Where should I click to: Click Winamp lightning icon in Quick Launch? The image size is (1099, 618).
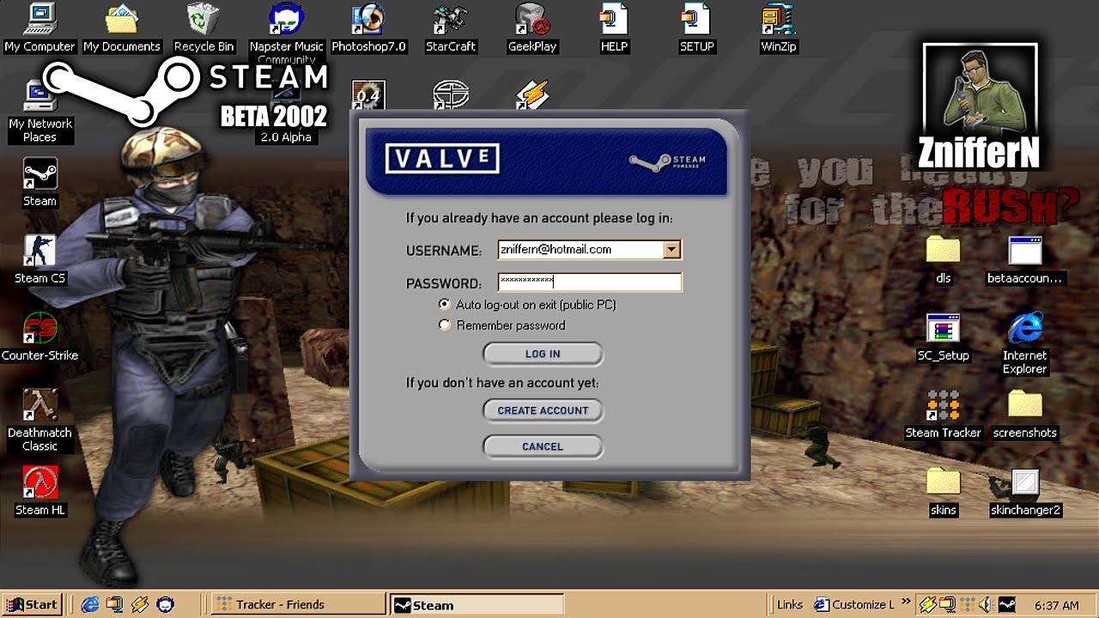tap(140, 604)
